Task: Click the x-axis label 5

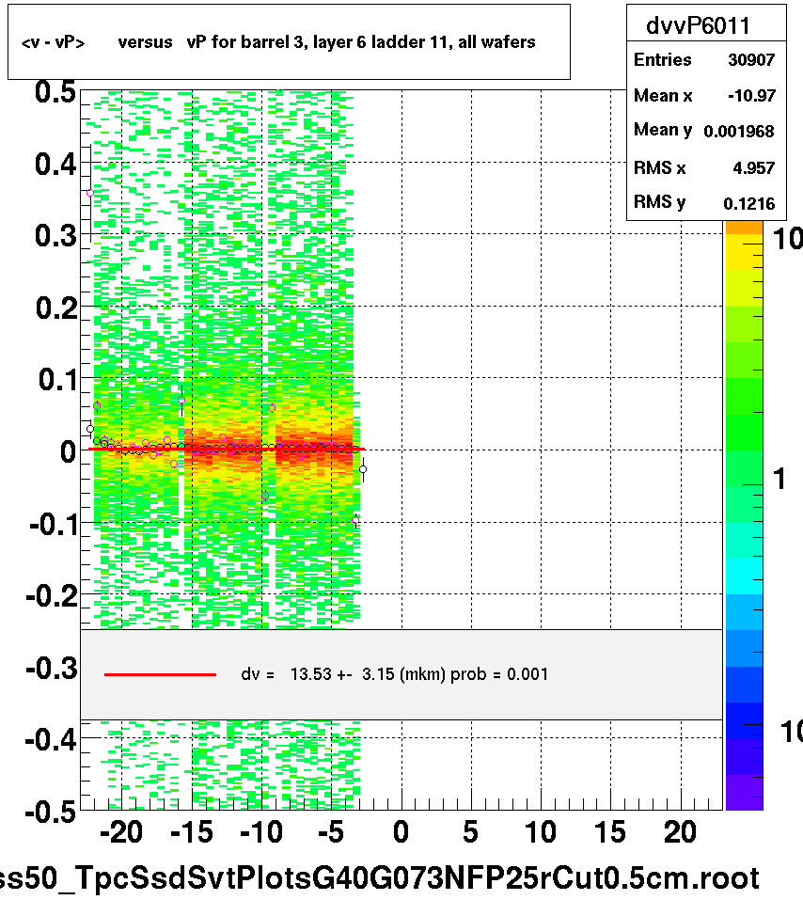Action: click(471, 832)
